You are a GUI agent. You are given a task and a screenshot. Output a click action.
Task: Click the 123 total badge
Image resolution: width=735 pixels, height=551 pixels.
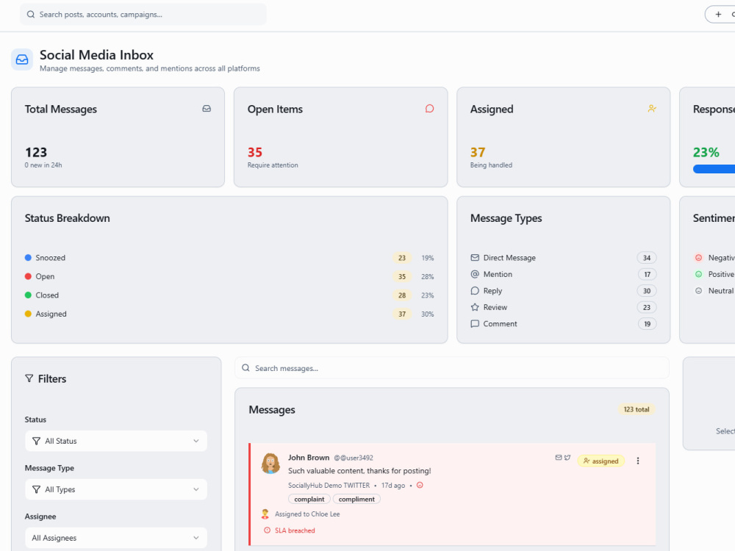[636, 409]
